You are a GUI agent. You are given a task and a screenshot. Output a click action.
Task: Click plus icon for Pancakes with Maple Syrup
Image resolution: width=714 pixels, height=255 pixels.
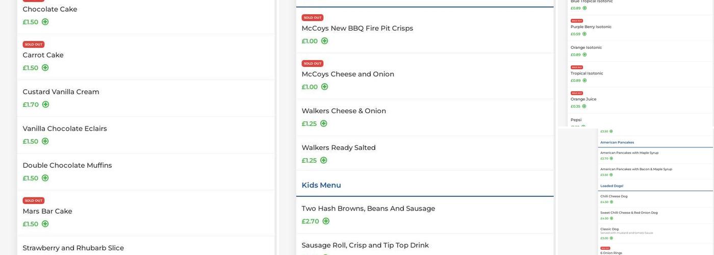coord(611,159)
